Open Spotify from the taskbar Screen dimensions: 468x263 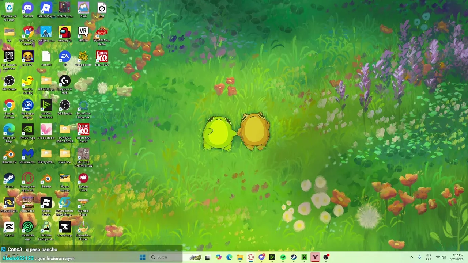coord(283,257)
